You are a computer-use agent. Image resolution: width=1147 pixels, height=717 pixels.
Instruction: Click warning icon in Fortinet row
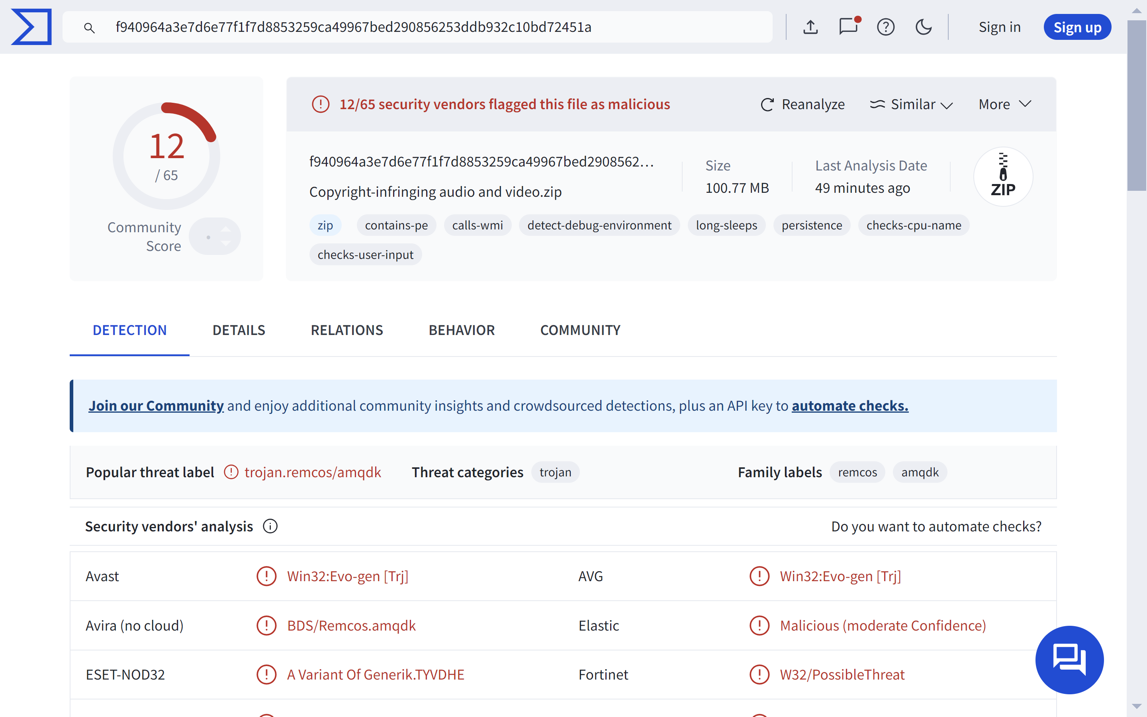(x=759, y=674)
